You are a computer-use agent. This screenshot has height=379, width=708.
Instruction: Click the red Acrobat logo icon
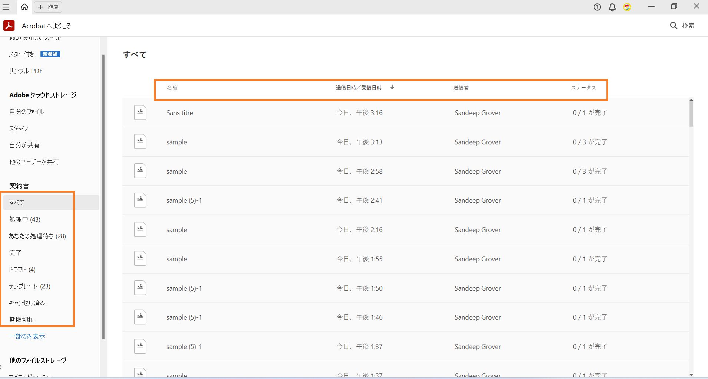tap(9, 26)
